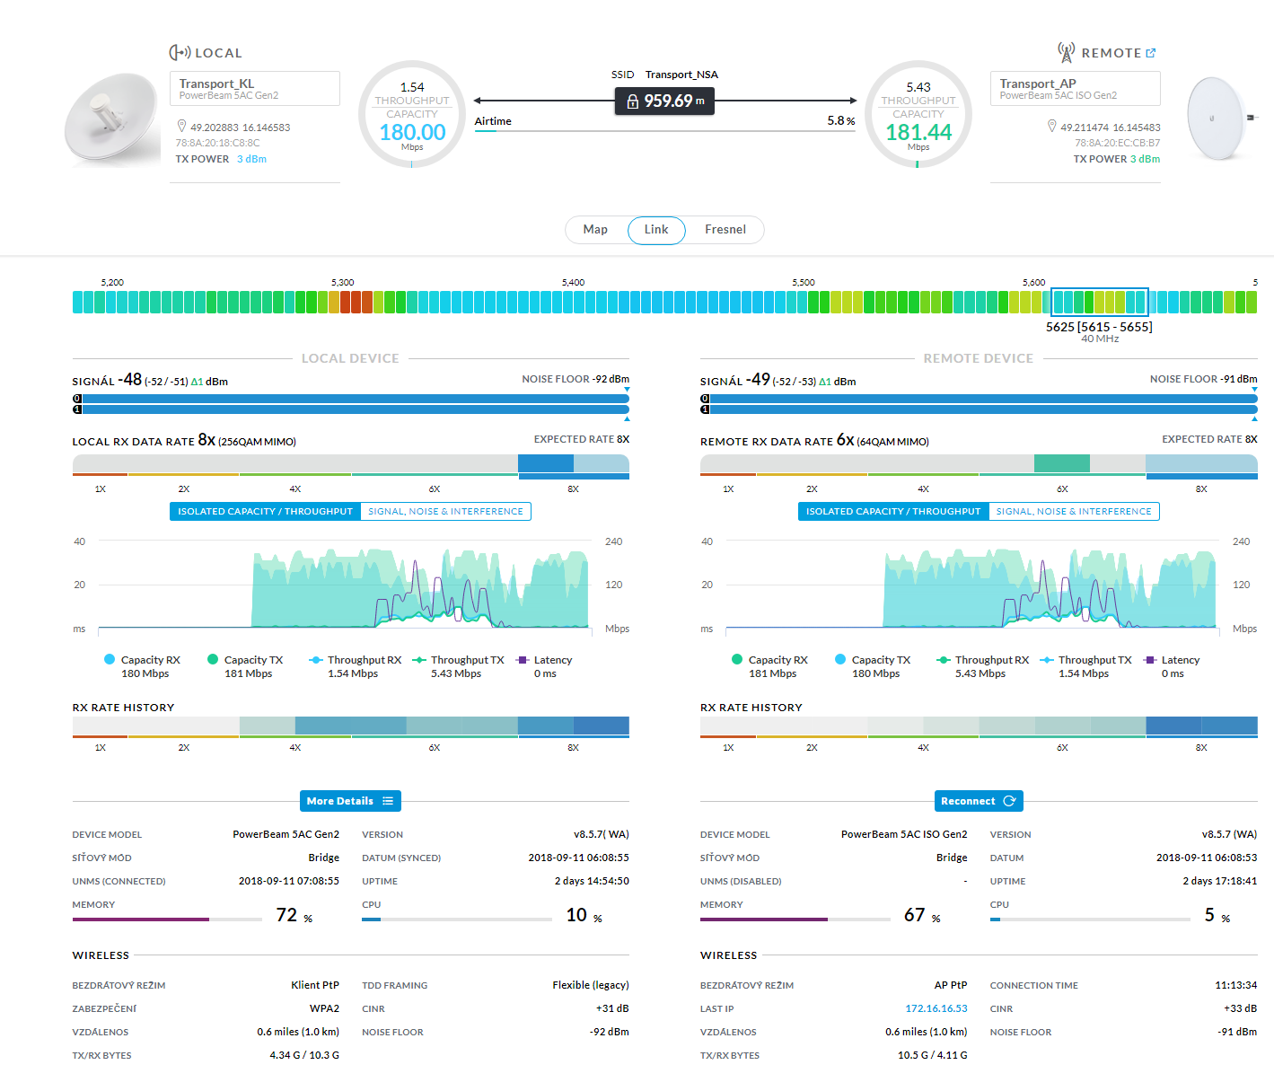Viewport: 1274px width, 1091px height.
Task: Click local memory 72 % bar
Action: click(x=167, y=919)
